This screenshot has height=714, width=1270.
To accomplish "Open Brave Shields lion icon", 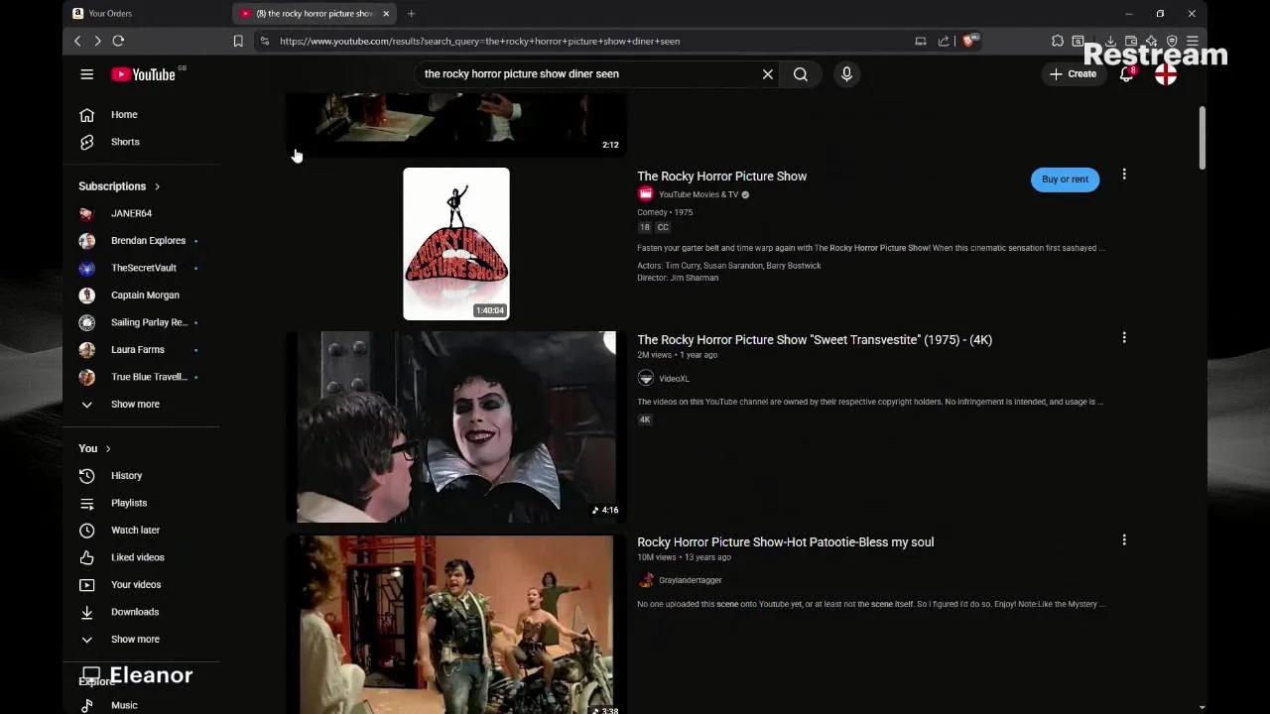I will [969, 41].
